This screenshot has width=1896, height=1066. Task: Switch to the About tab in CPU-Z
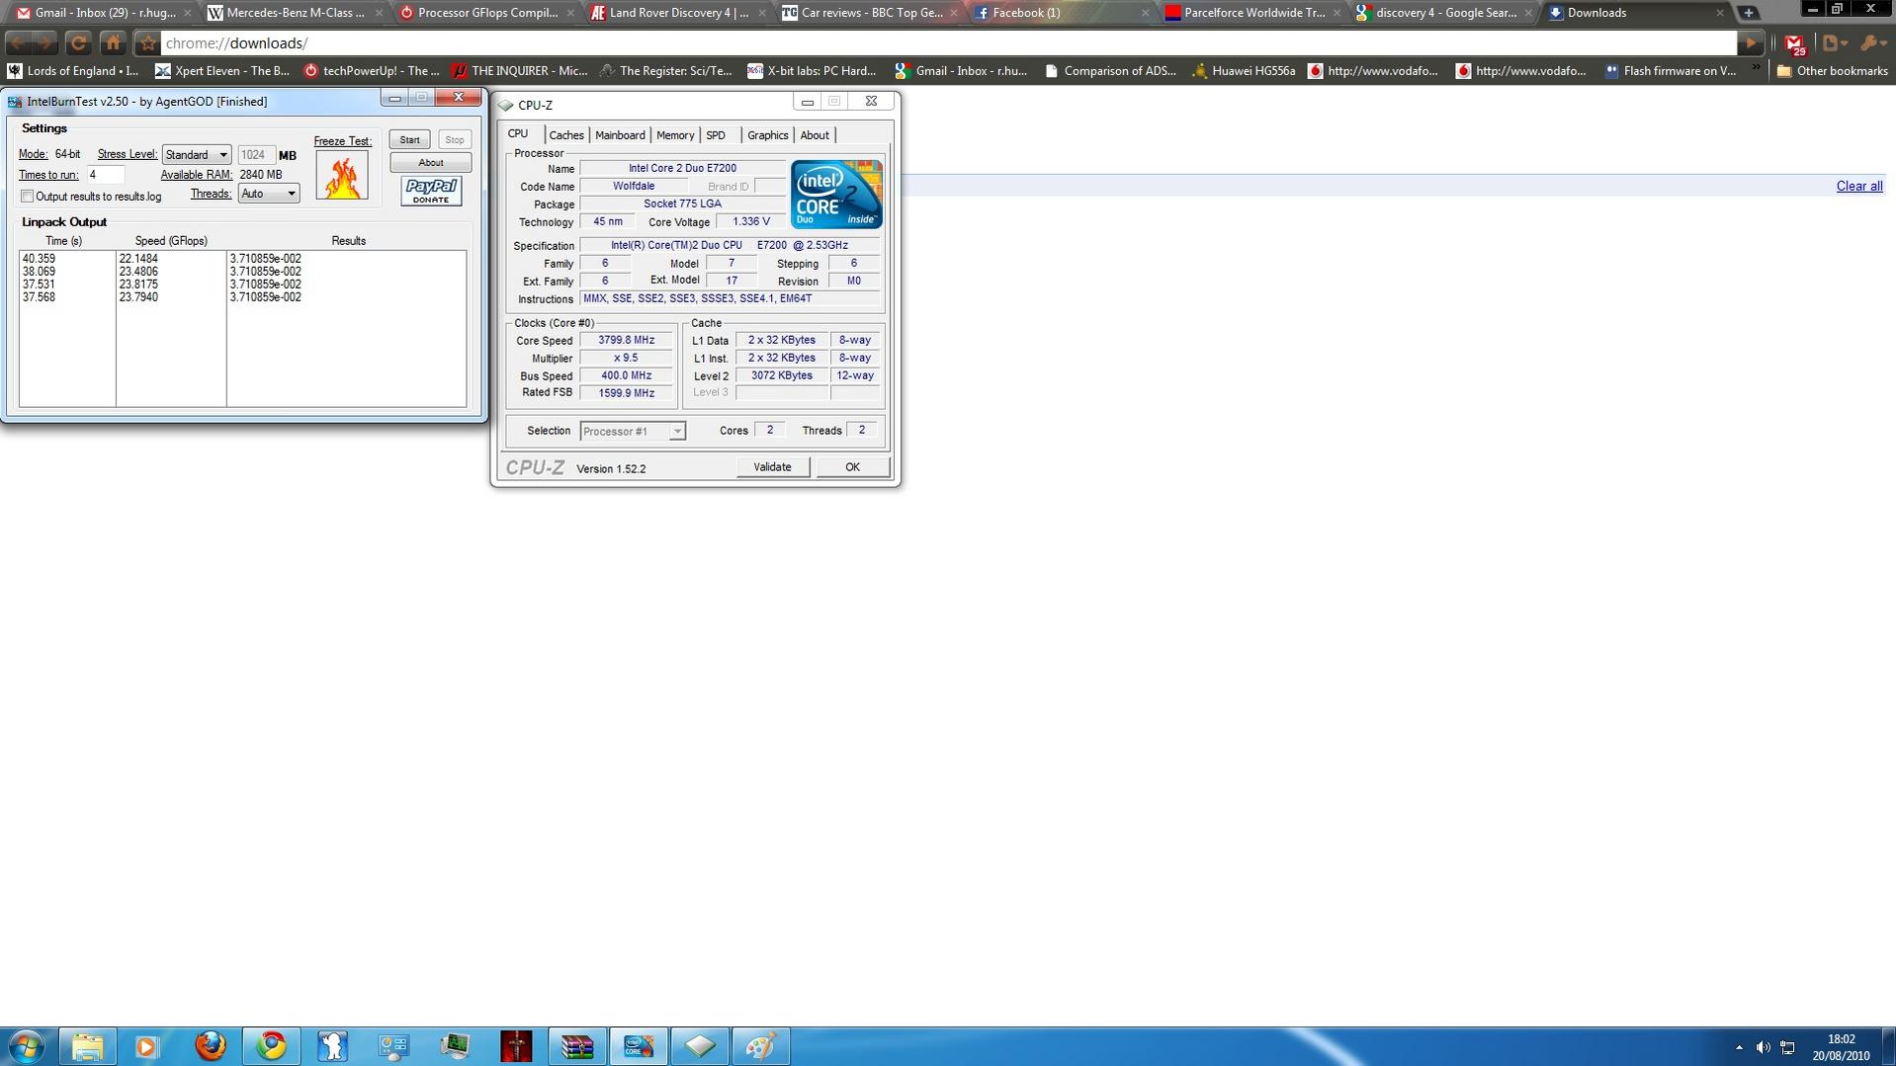(x=815, y=135)
